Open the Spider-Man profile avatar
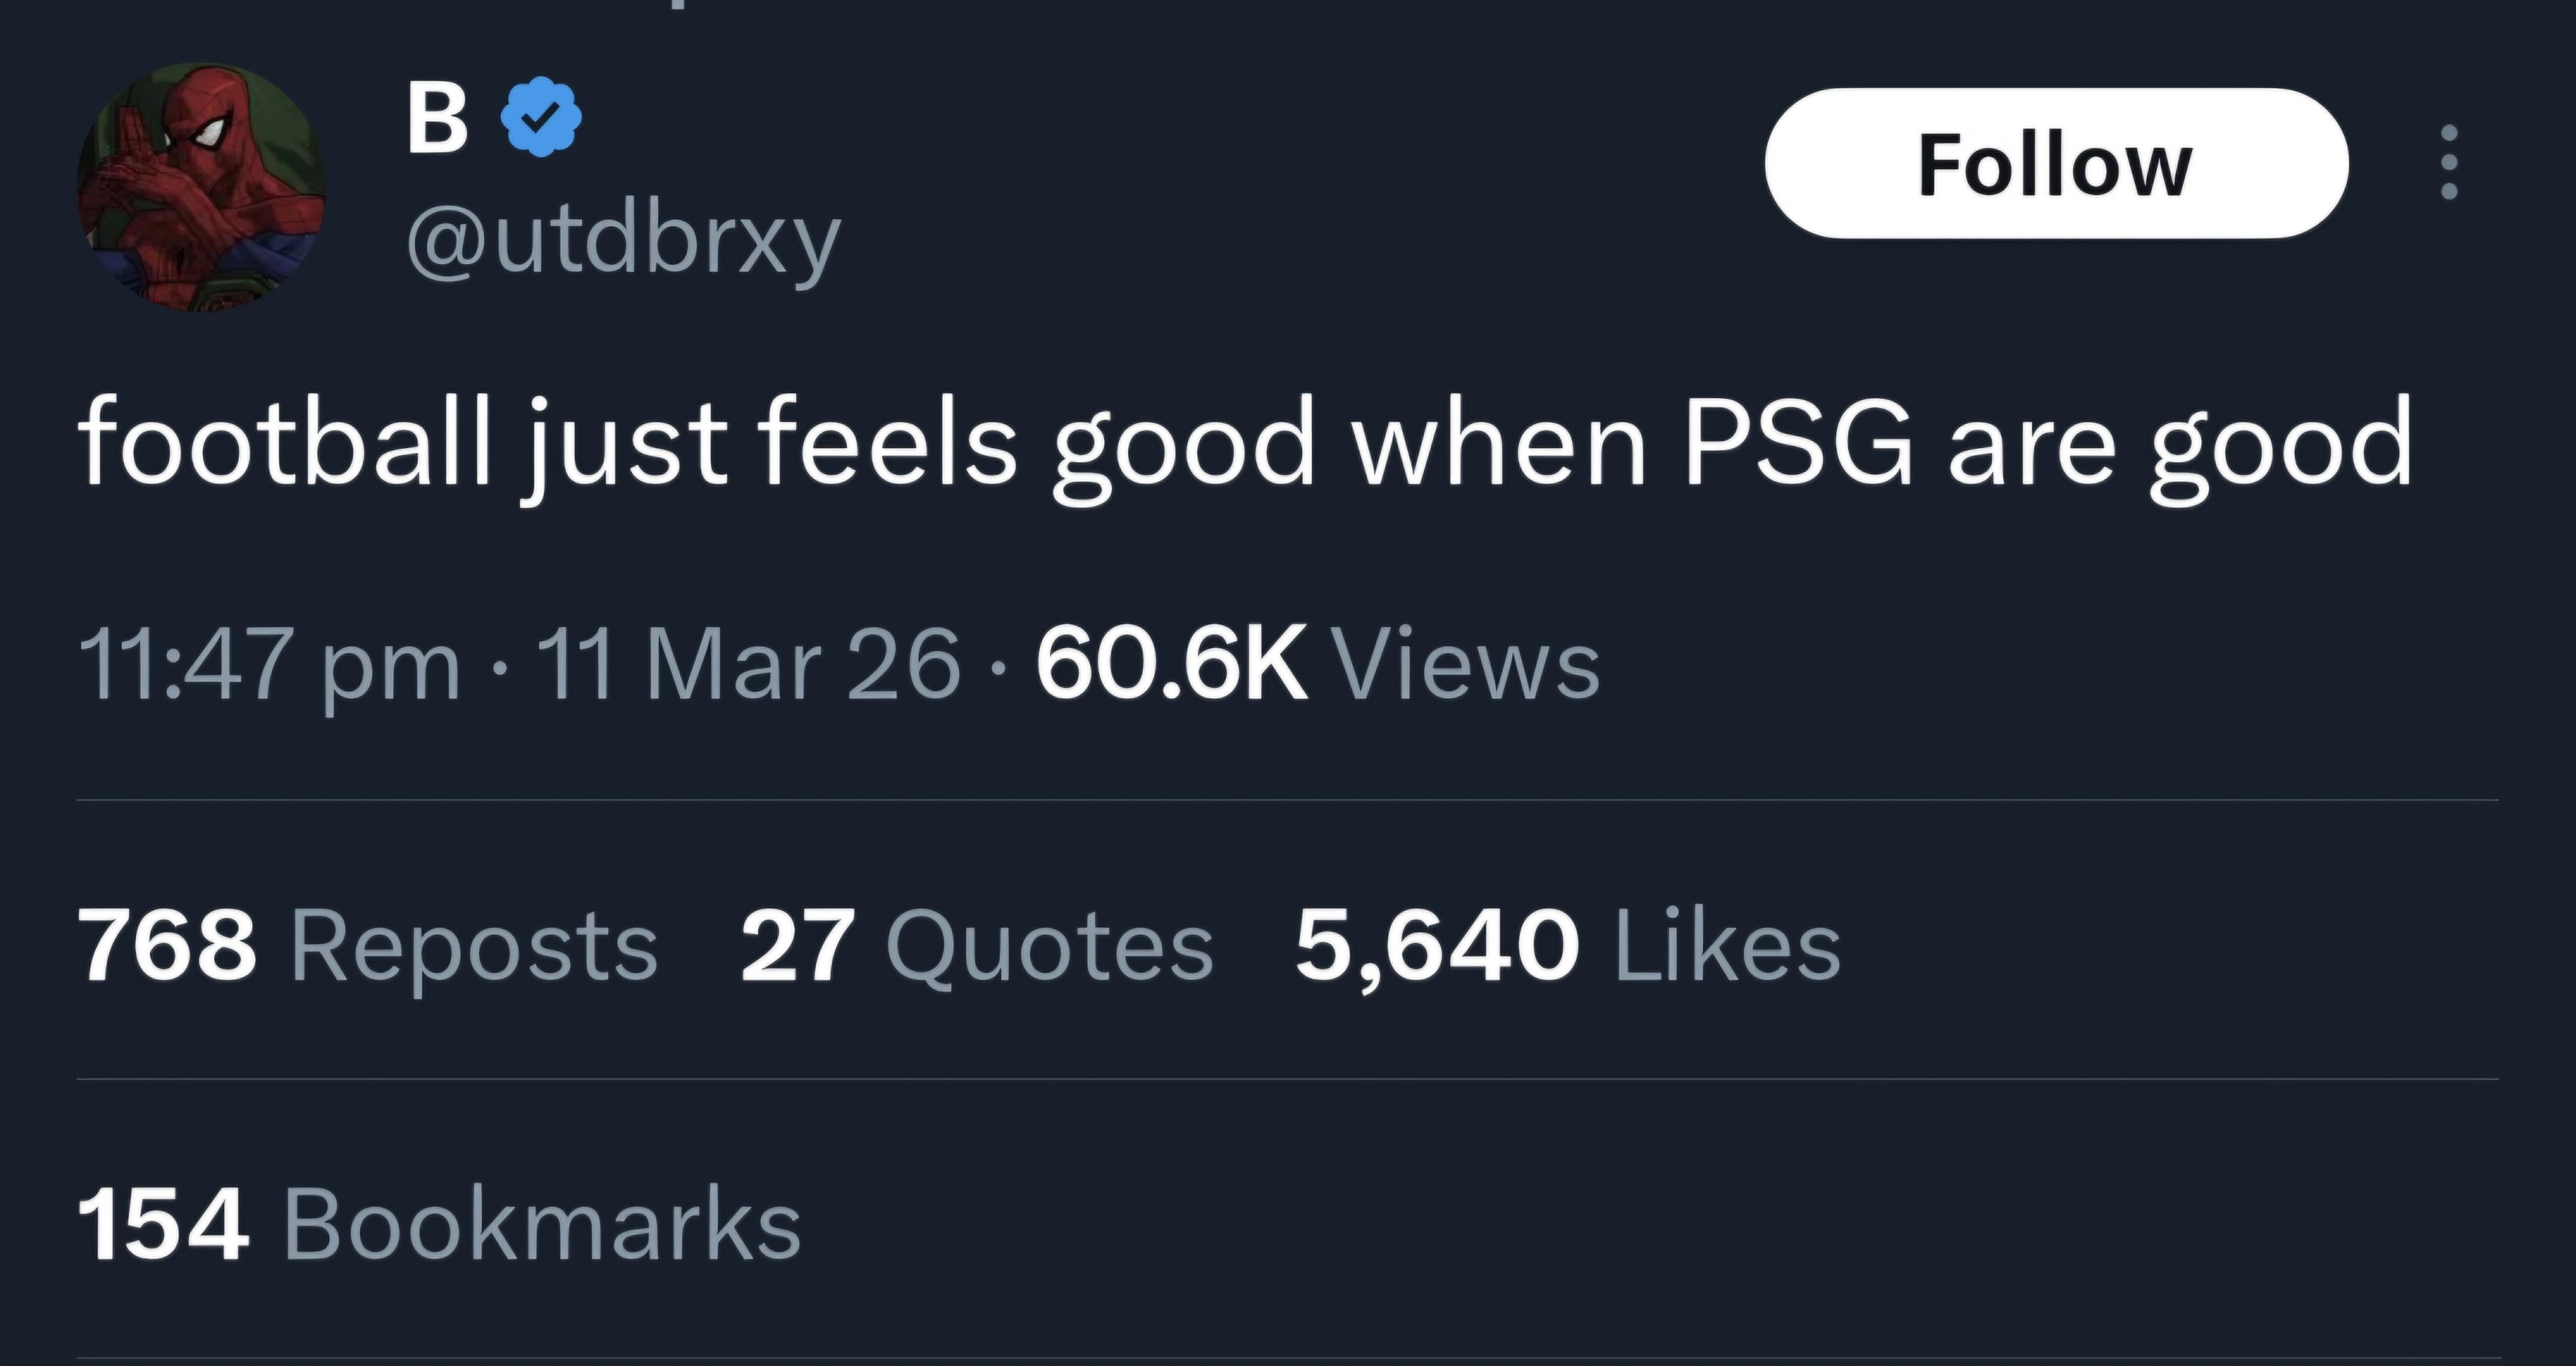The width and height of the screenshot is (2576, 1366). [x=202, y=187]
